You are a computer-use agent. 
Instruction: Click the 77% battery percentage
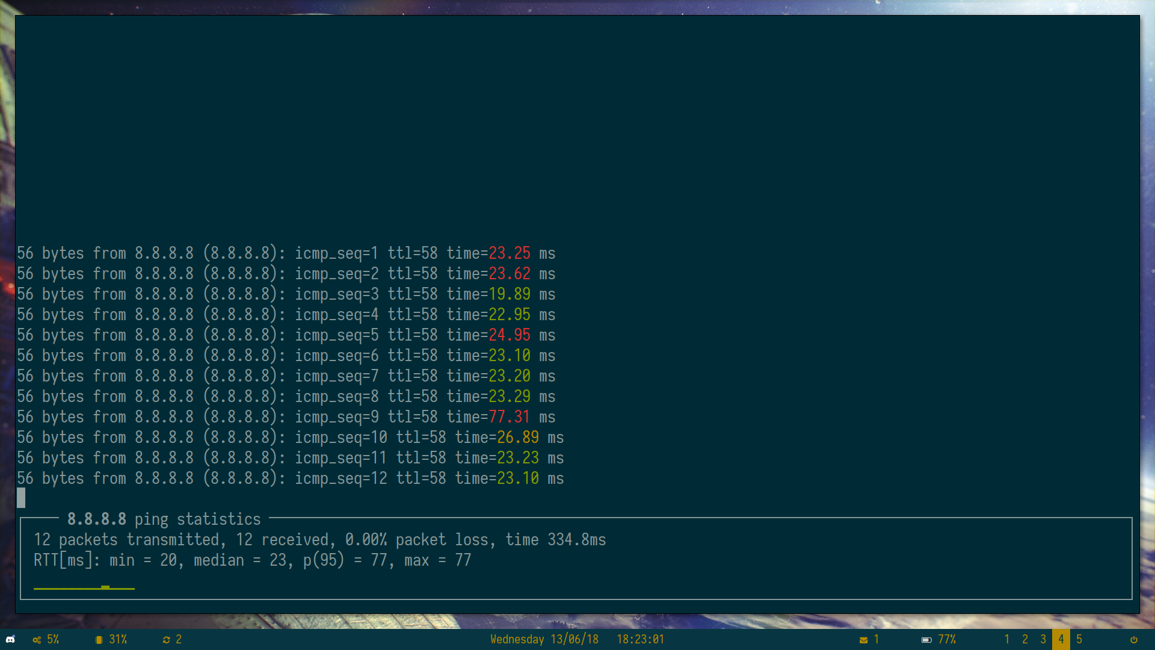[947, 639]
